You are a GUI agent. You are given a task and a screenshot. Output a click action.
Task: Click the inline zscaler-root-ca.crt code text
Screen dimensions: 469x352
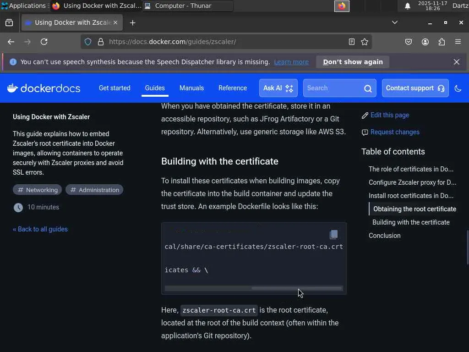[219, 310]
